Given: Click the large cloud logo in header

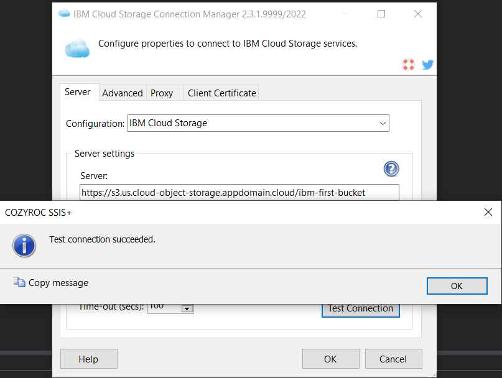Looking at the screenshot, I should click(78, 48).
